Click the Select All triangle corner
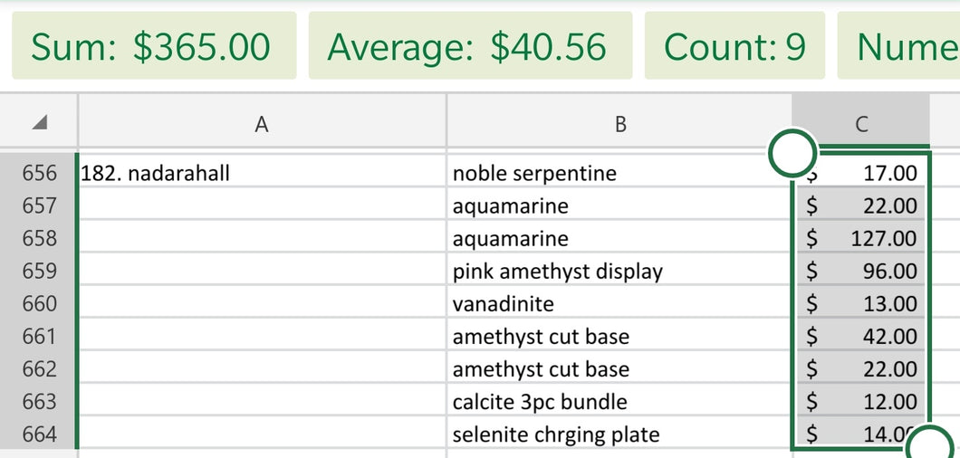This screenshot has height=458, width=960. click(x=39, y=122)
